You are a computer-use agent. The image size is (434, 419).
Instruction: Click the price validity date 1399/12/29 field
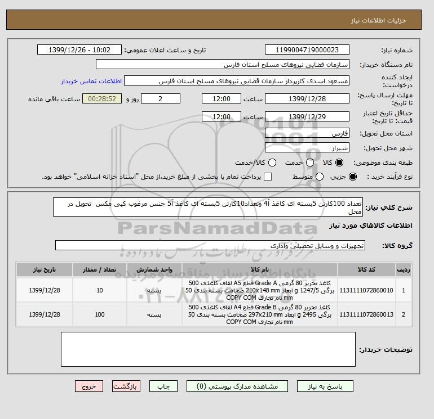[307, 116]
